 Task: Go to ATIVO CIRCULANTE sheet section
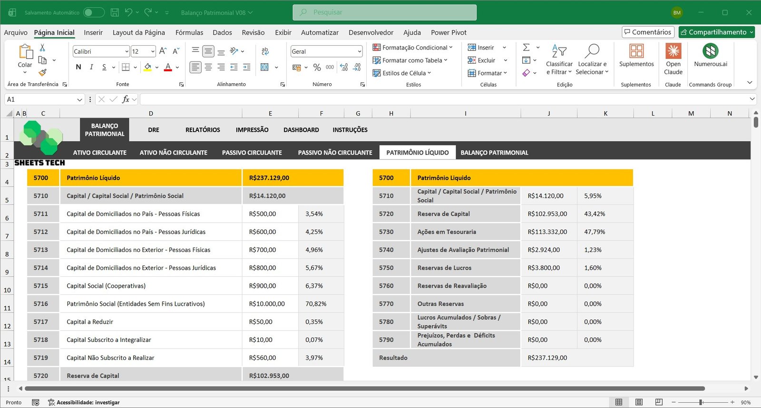tap(99, 153)
